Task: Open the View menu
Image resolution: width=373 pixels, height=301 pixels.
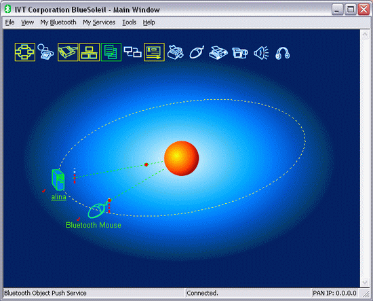Action: [27, 22]
